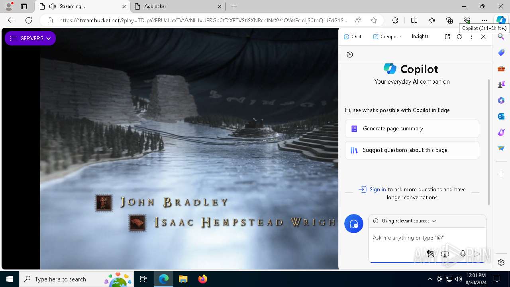Open Copilot in a new window
This screenshot has height=287, width=510.
(447, 37)
